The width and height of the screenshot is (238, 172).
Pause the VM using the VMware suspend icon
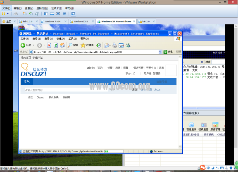tap(3, 14)
